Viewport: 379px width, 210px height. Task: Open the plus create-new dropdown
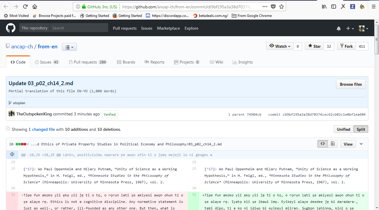pyautogui.click(x=350, y=28)
